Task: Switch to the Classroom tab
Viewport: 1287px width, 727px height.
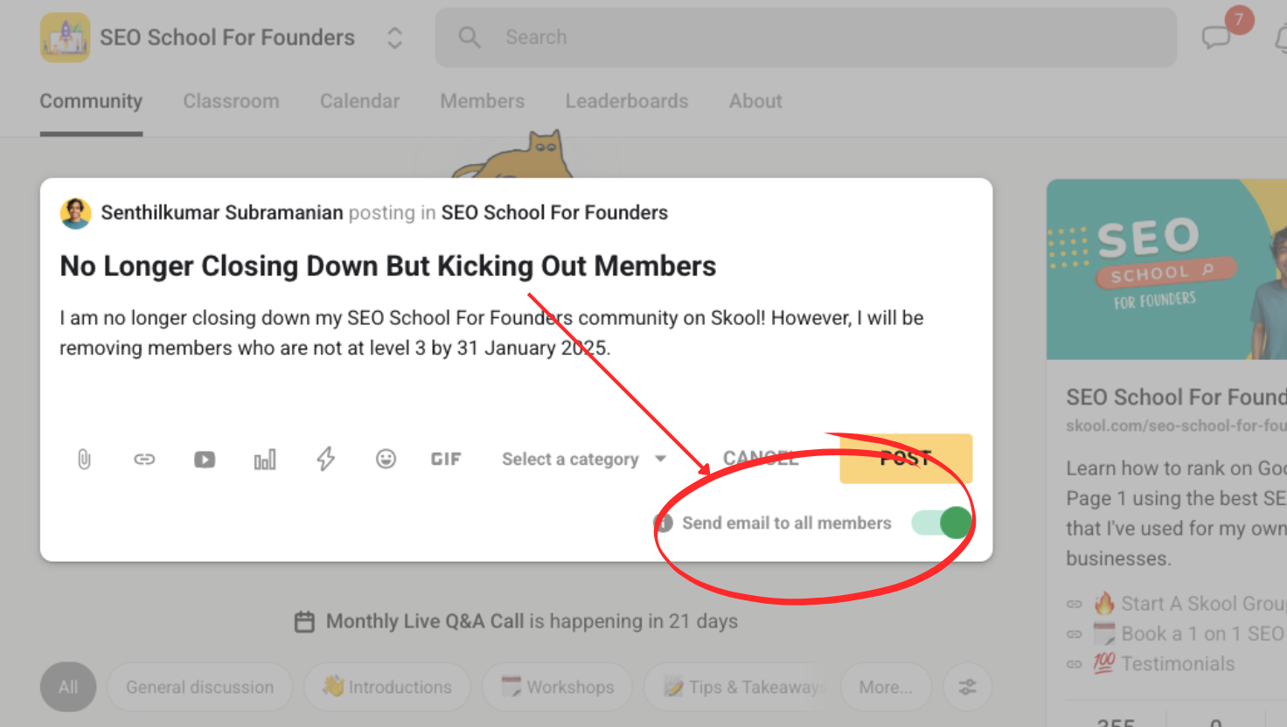Action: point(231,101)
